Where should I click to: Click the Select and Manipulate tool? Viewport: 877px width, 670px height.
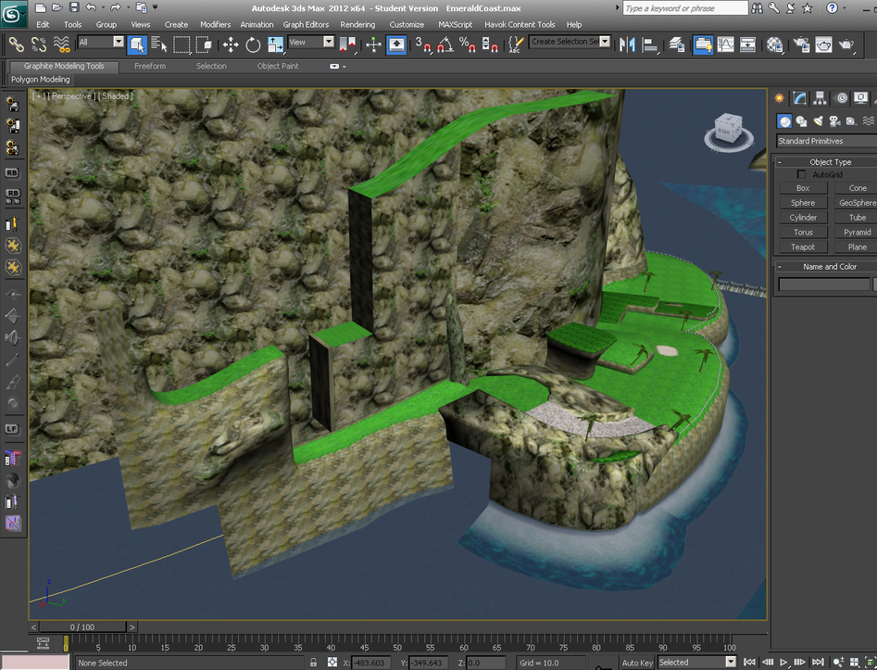tap(373, 44)
